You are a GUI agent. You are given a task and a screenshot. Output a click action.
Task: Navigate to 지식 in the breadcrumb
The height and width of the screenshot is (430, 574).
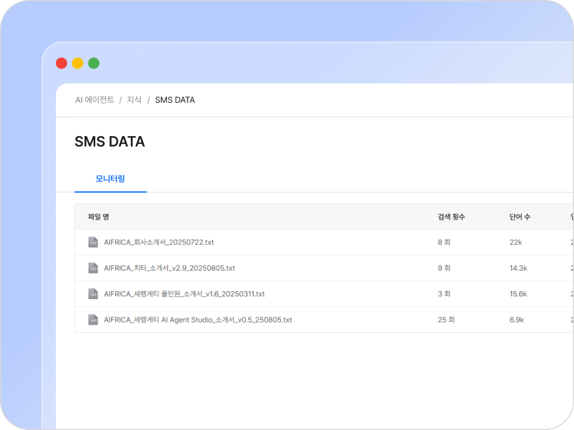[x=134, y=100]
